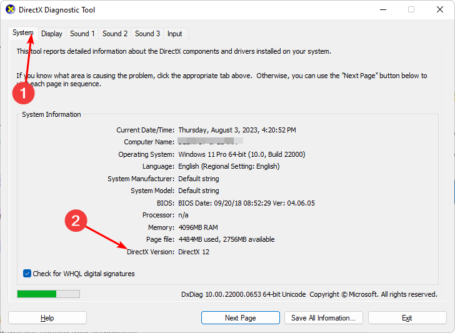This screenshot has width=455, height=333.
Task: Click the green loading progress bar
Action: (49, 294)
